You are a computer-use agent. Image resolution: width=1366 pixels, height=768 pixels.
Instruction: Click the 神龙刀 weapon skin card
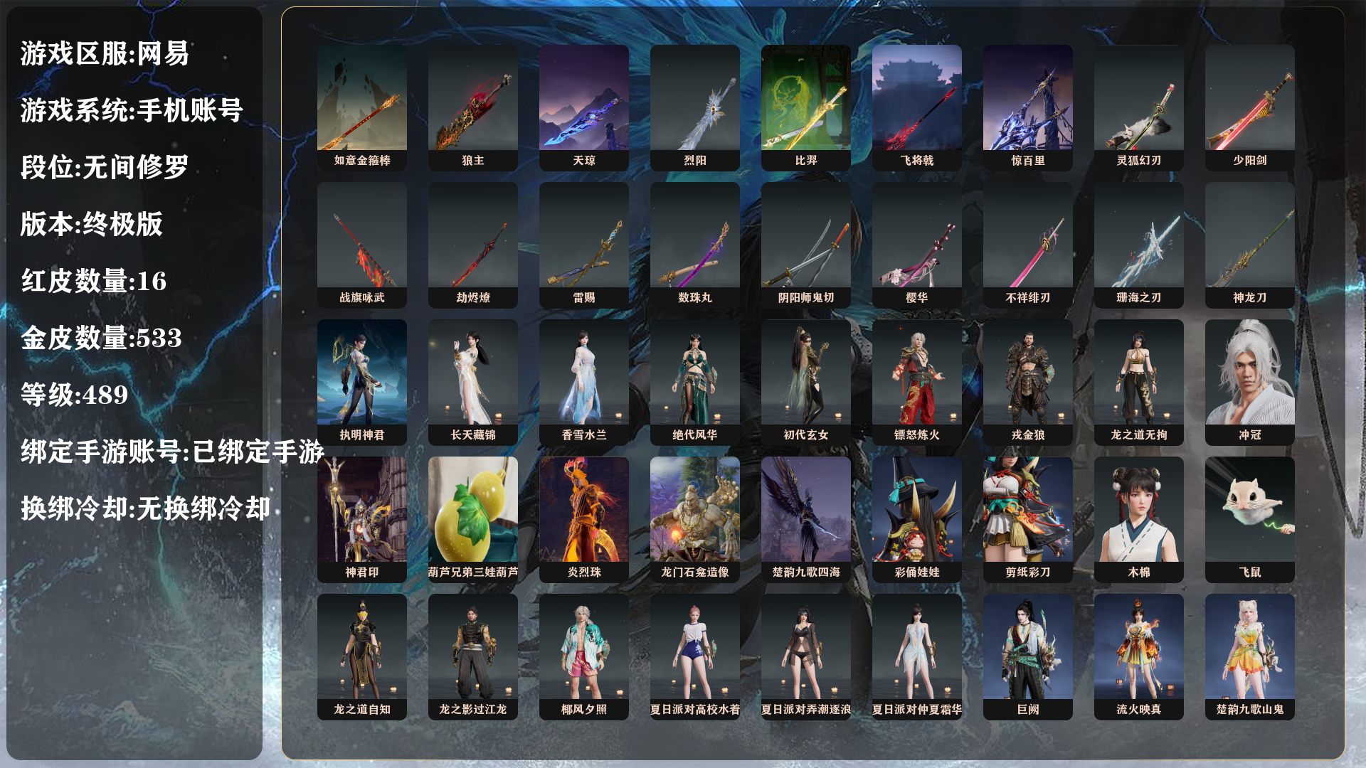pyautogui.click(x=1250, y=245)
